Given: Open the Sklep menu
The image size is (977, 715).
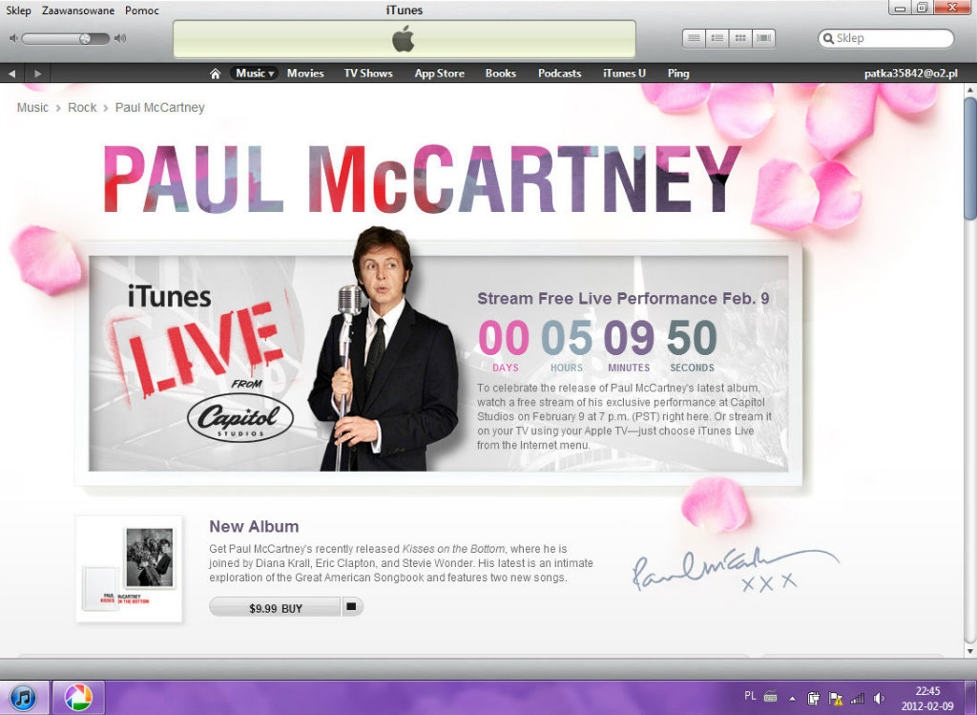Looking at the screenshot, I should pyautogui.click(x=18, y=11).
